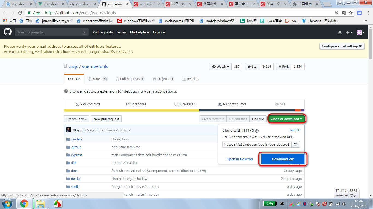The width and height of the screenshot is (373, 209).
Task: Click the Find file button
Action: 258,119
